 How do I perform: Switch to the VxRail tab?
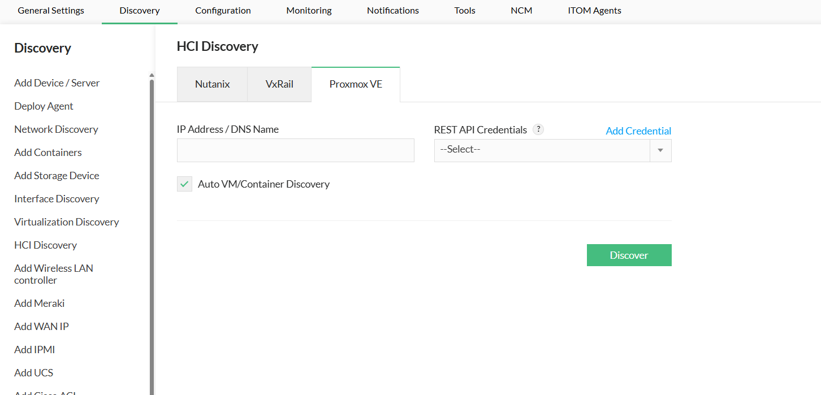point(279,84)
